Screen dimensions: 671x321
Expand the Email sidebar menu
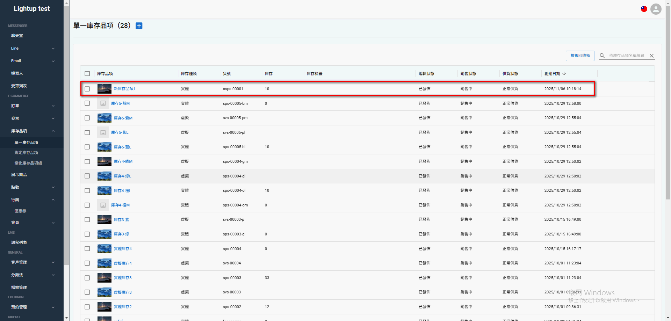coord(32,61)
